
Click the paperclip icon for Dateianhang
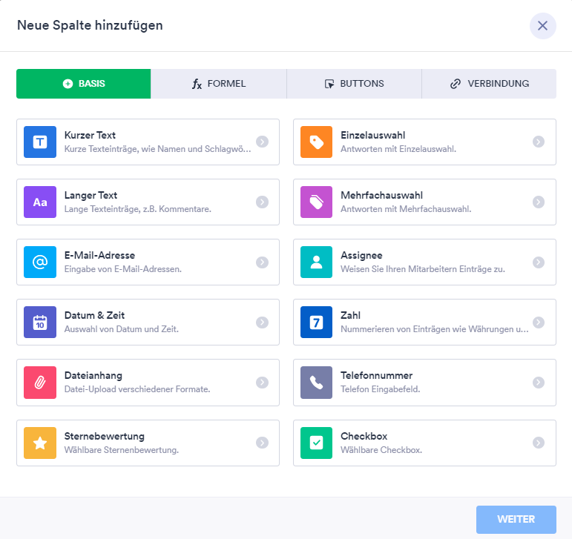click(x=40, y=383)
